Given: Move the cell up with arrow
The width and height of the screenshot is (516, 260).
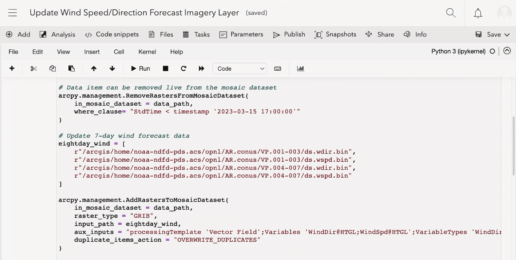Looking at the screenshot, I should tap(94, 69).
